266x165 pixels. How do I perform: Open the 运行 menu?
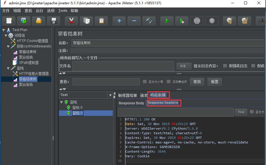pyautogui.click(x=39, y=11)
